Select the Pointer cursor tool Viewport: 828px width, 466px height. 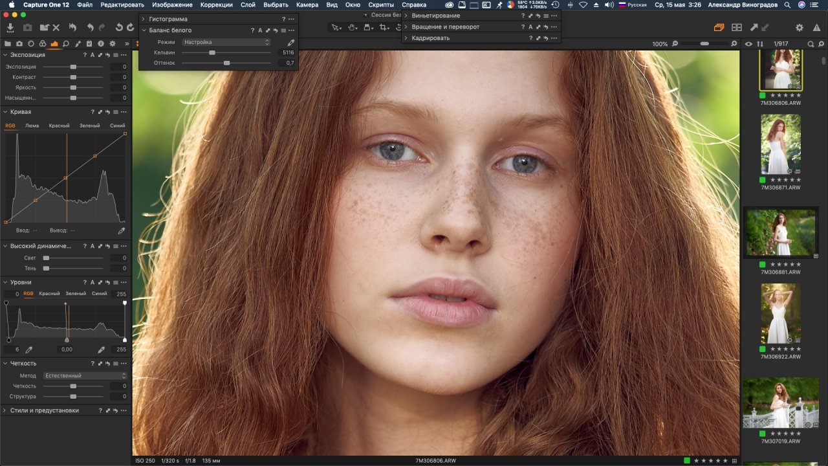click(336, 28)
